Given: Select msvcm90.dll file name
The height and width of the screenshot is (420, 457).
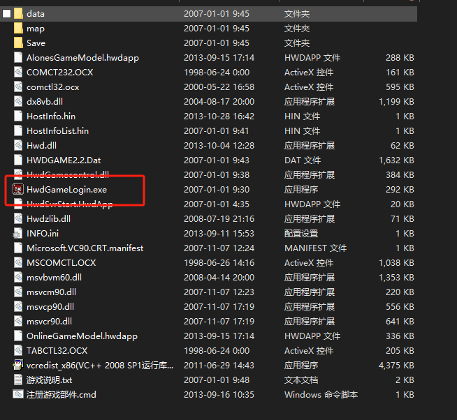Looking at the screenshot, I should pos(51,292).
